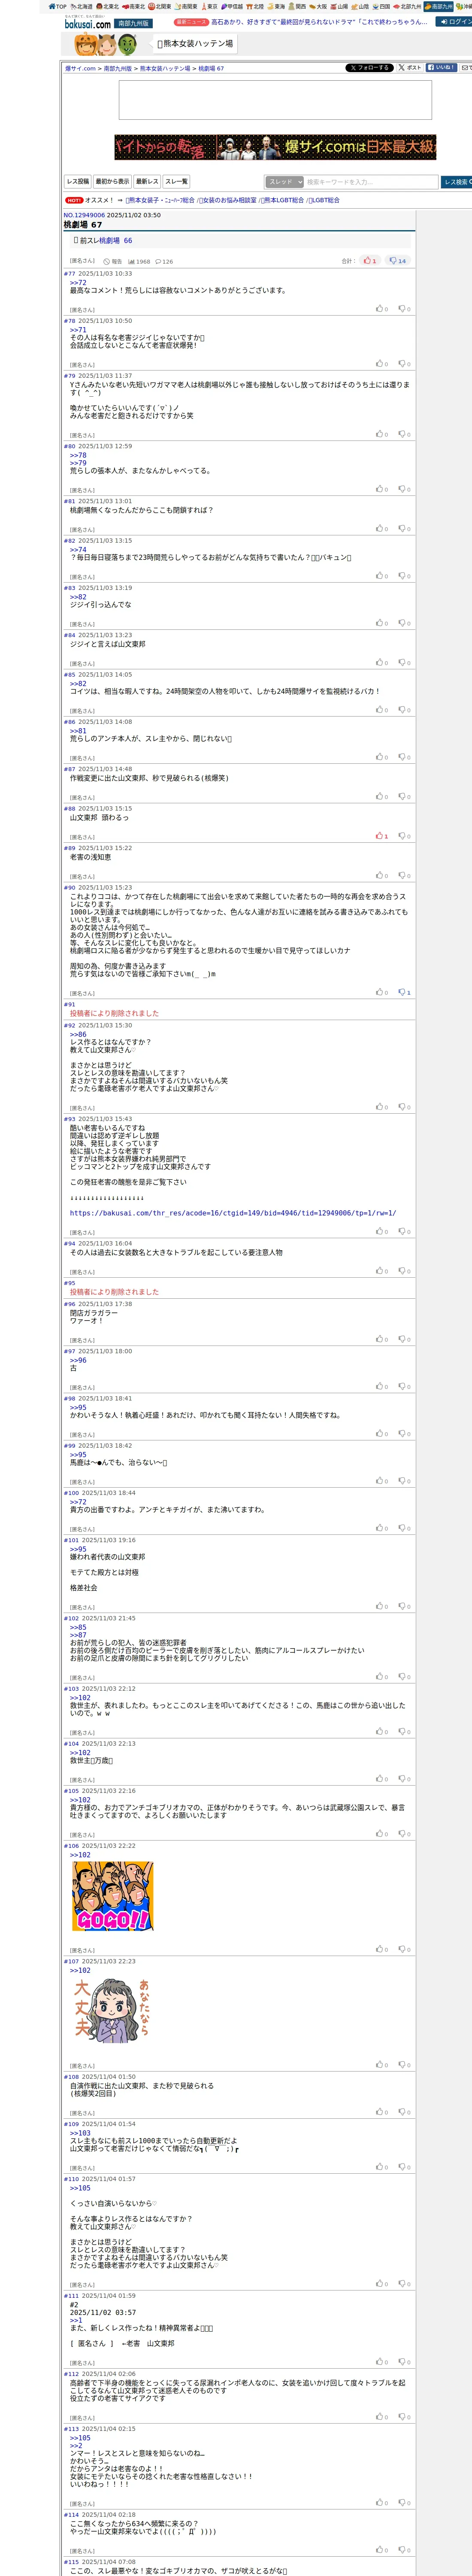
Task: Like post #78 with thumbs-up icon
Action: click(x=381, y=364)
